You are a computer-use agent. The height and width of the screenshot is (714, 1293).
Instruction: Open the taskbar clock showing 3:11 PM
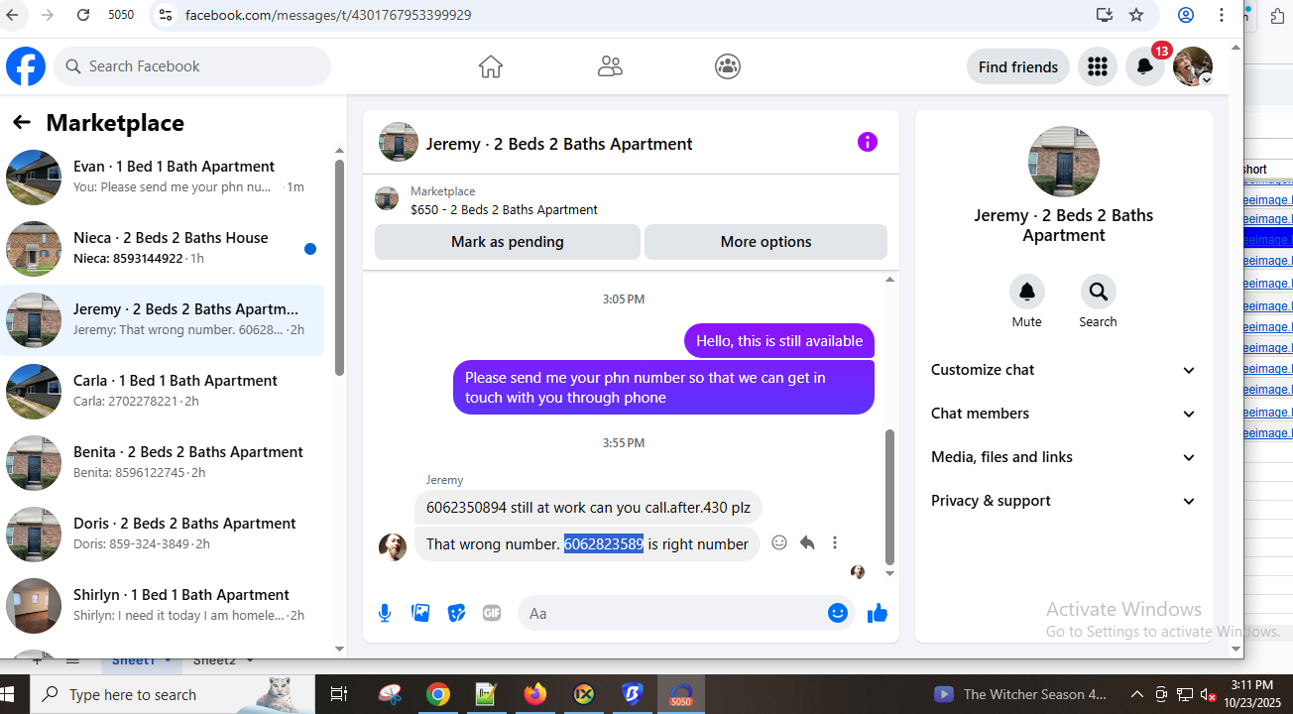point(1252,693)
